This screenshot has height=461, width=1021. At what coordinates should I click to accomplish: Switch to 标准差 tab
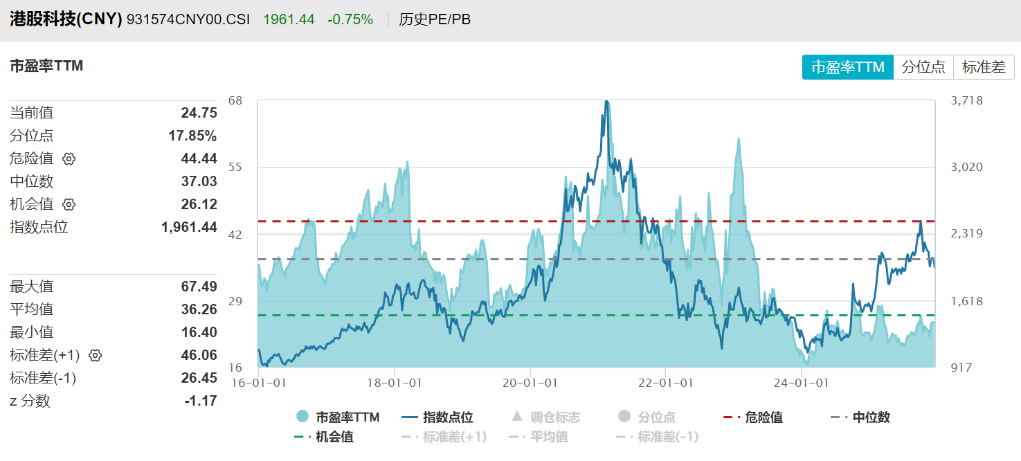(984, 67)
